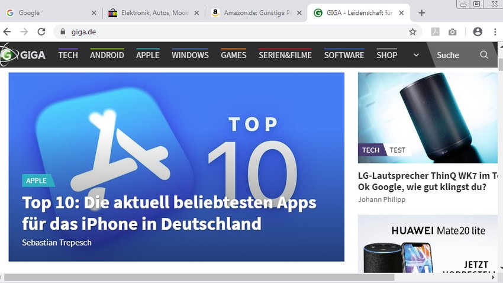
Task: Click the GIGA logo
Action: click(23, 55)
